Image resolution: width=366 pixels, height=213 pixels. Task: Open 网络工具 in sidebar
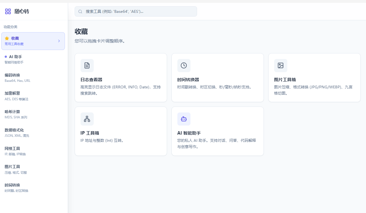12,149
